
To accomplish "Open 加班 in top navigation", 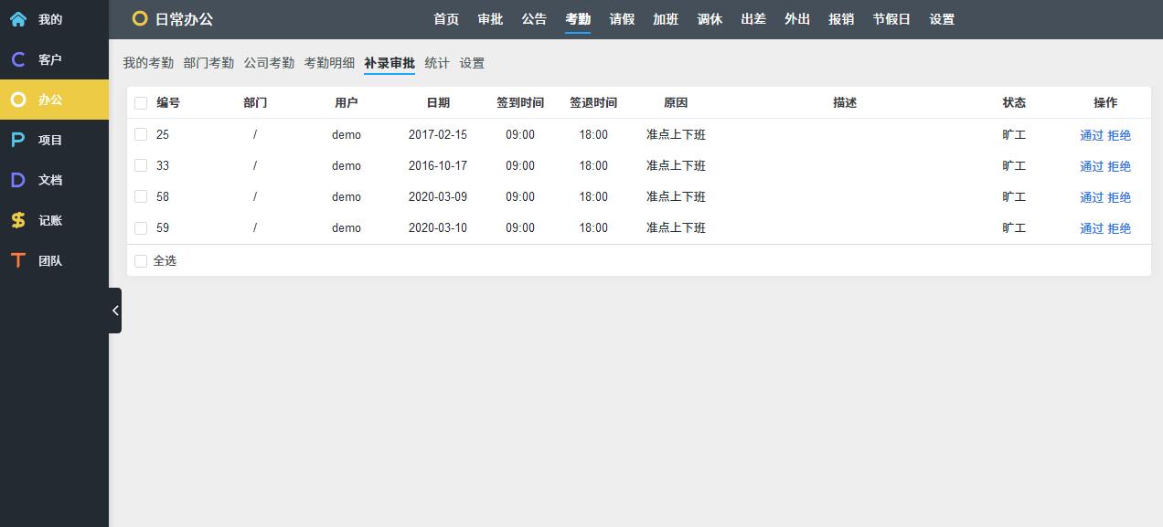I will 666,19.
